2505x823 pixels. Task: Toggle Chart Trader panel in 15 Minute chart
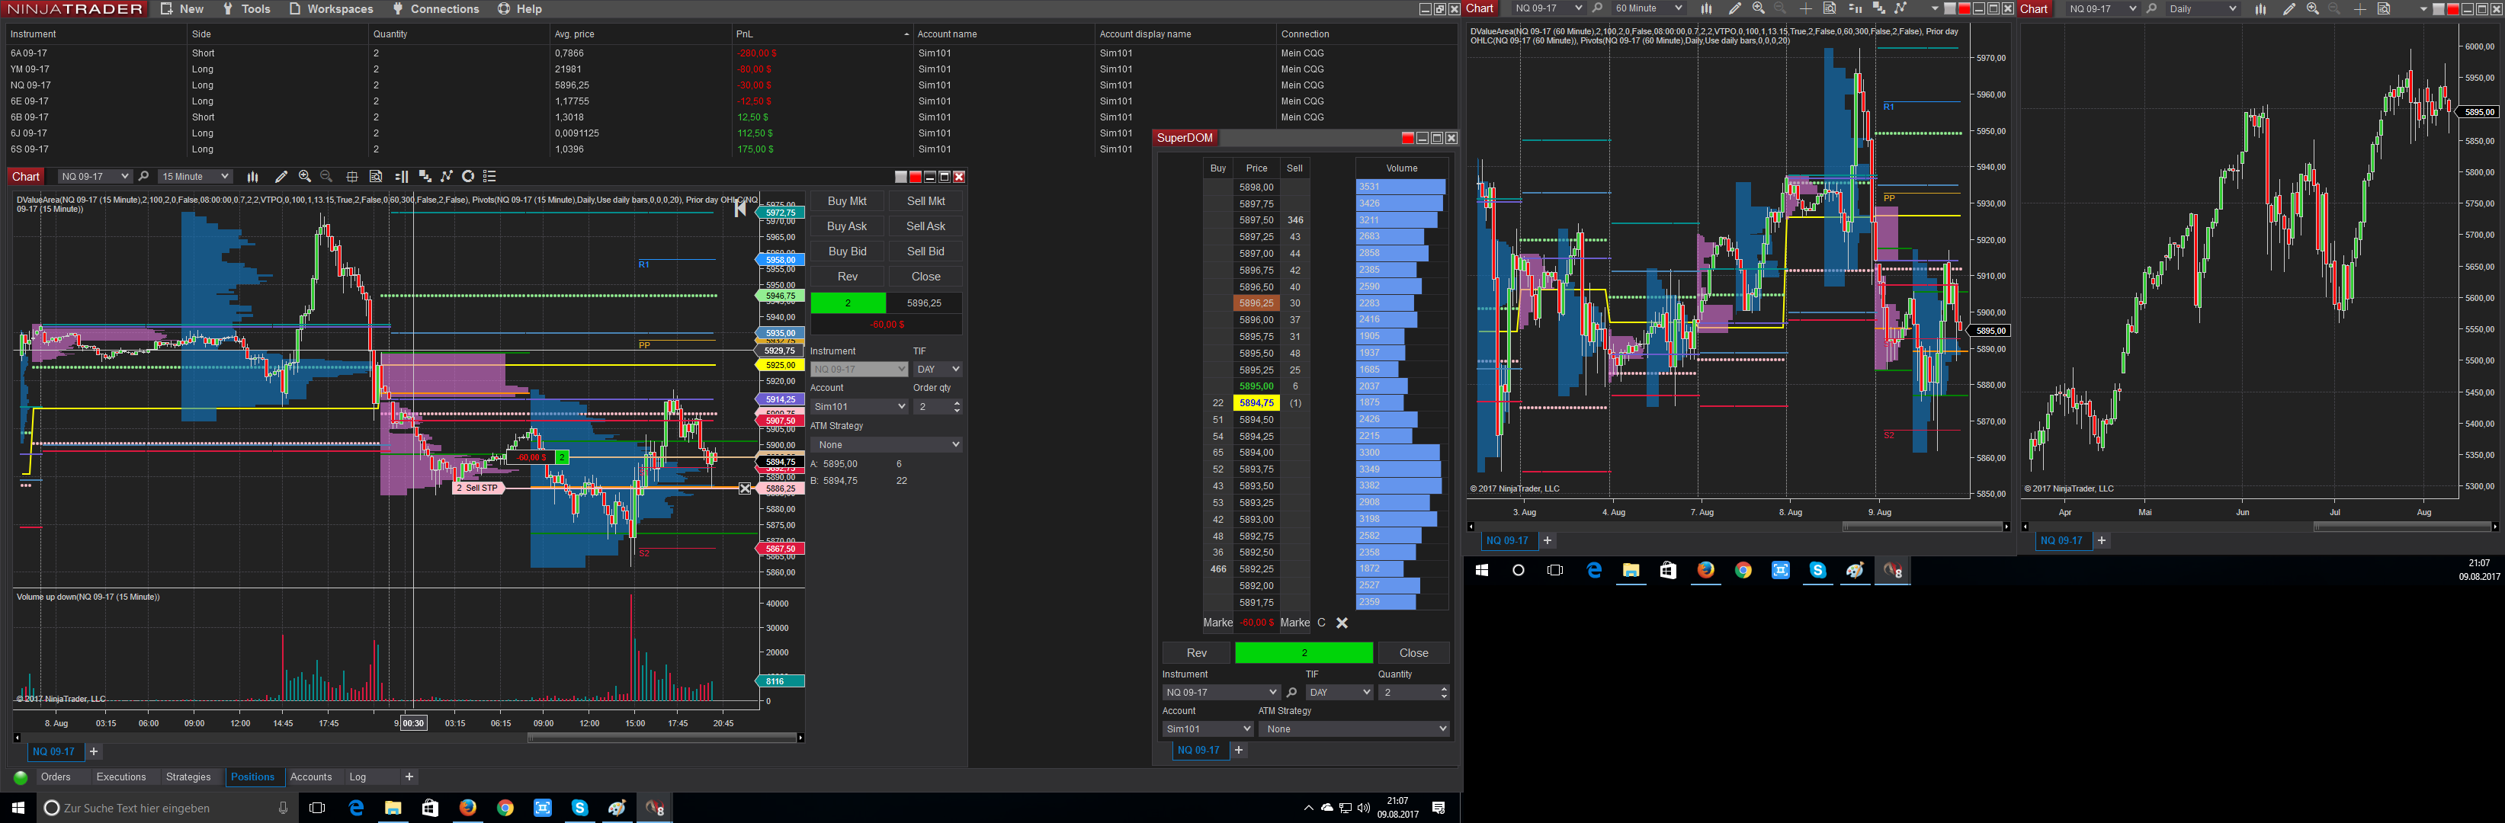(x=402, y=177)
